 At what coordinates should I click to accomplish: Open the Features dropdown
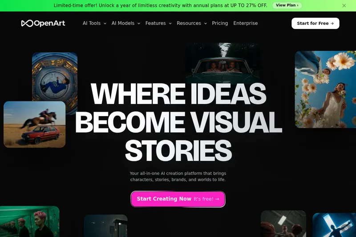pos(158,23)
